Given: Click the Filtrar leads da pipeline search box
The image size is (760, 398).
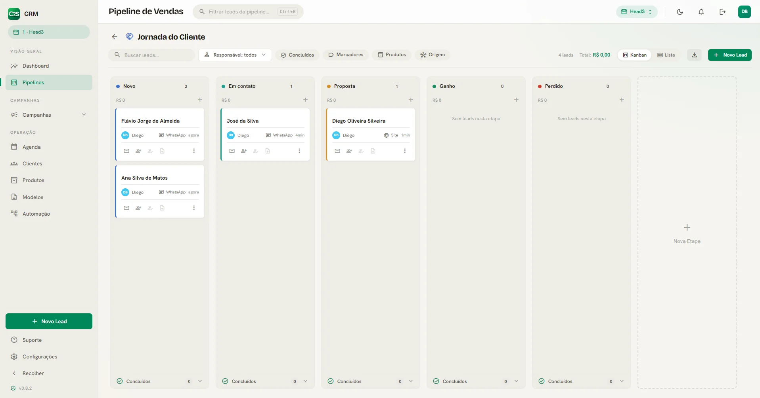Looking at the screenshot, I should click(x=248, y=12).
